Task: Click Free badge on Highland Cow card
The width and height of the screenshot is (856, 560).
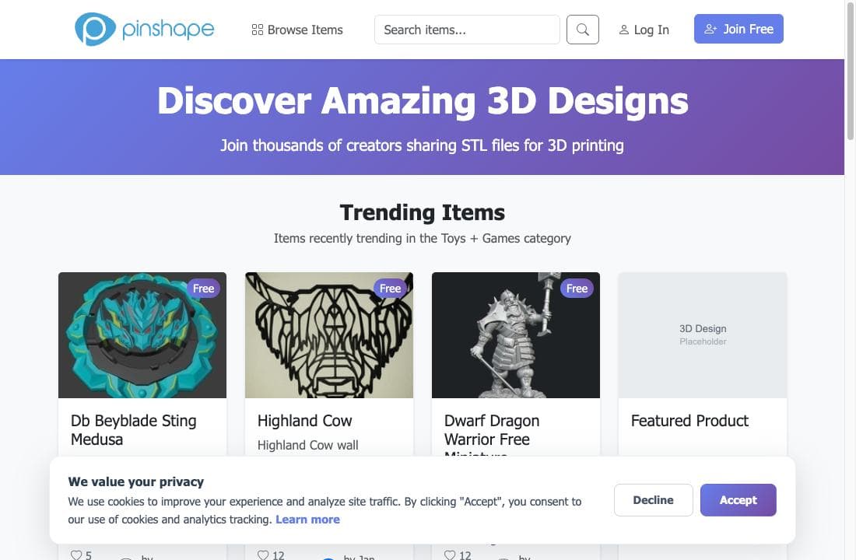Action: 391,289
